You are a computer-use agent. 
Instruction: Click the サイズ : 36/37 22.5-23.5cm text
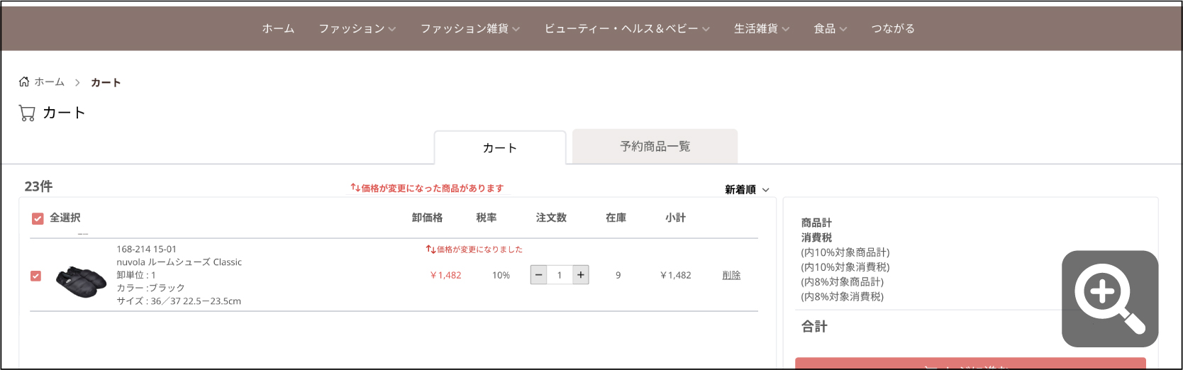pyautogui.click(x=179, y=301)
